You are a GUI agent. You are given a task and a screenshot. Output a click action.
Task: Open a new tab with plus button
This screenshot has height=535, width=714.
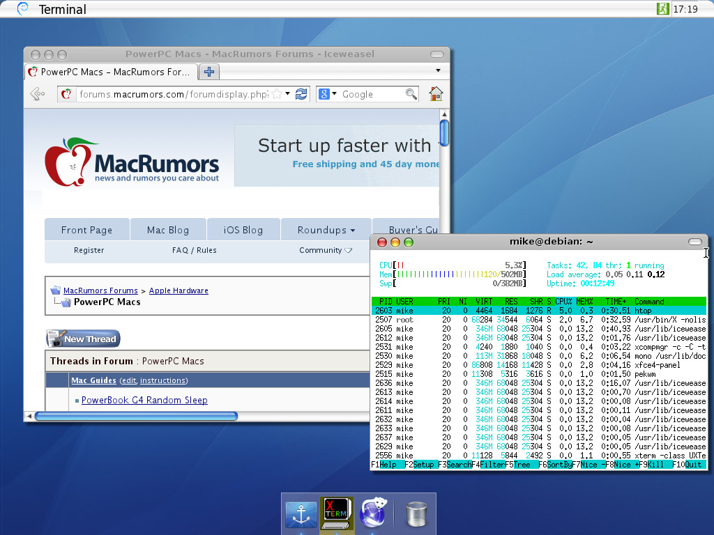point(209,72)
